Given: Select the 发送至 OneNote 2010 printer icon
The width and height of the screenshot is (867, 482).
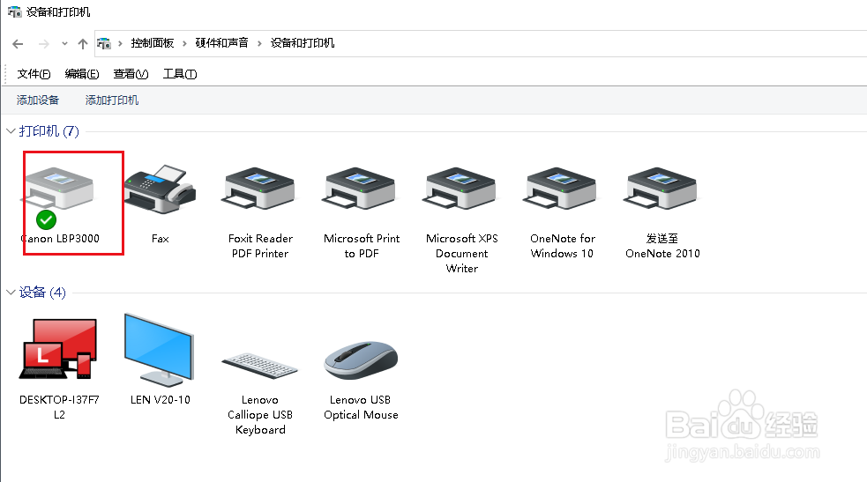Looking at the screenshot, I should 662,189.
